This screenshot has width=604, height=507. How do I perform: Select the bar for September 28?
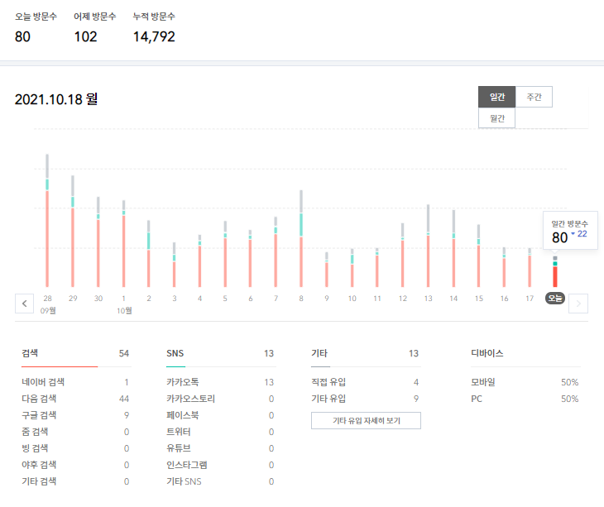pos(47,221)
